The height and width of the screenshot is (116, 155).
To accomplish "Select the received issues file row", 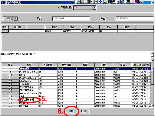I will 76,93.
